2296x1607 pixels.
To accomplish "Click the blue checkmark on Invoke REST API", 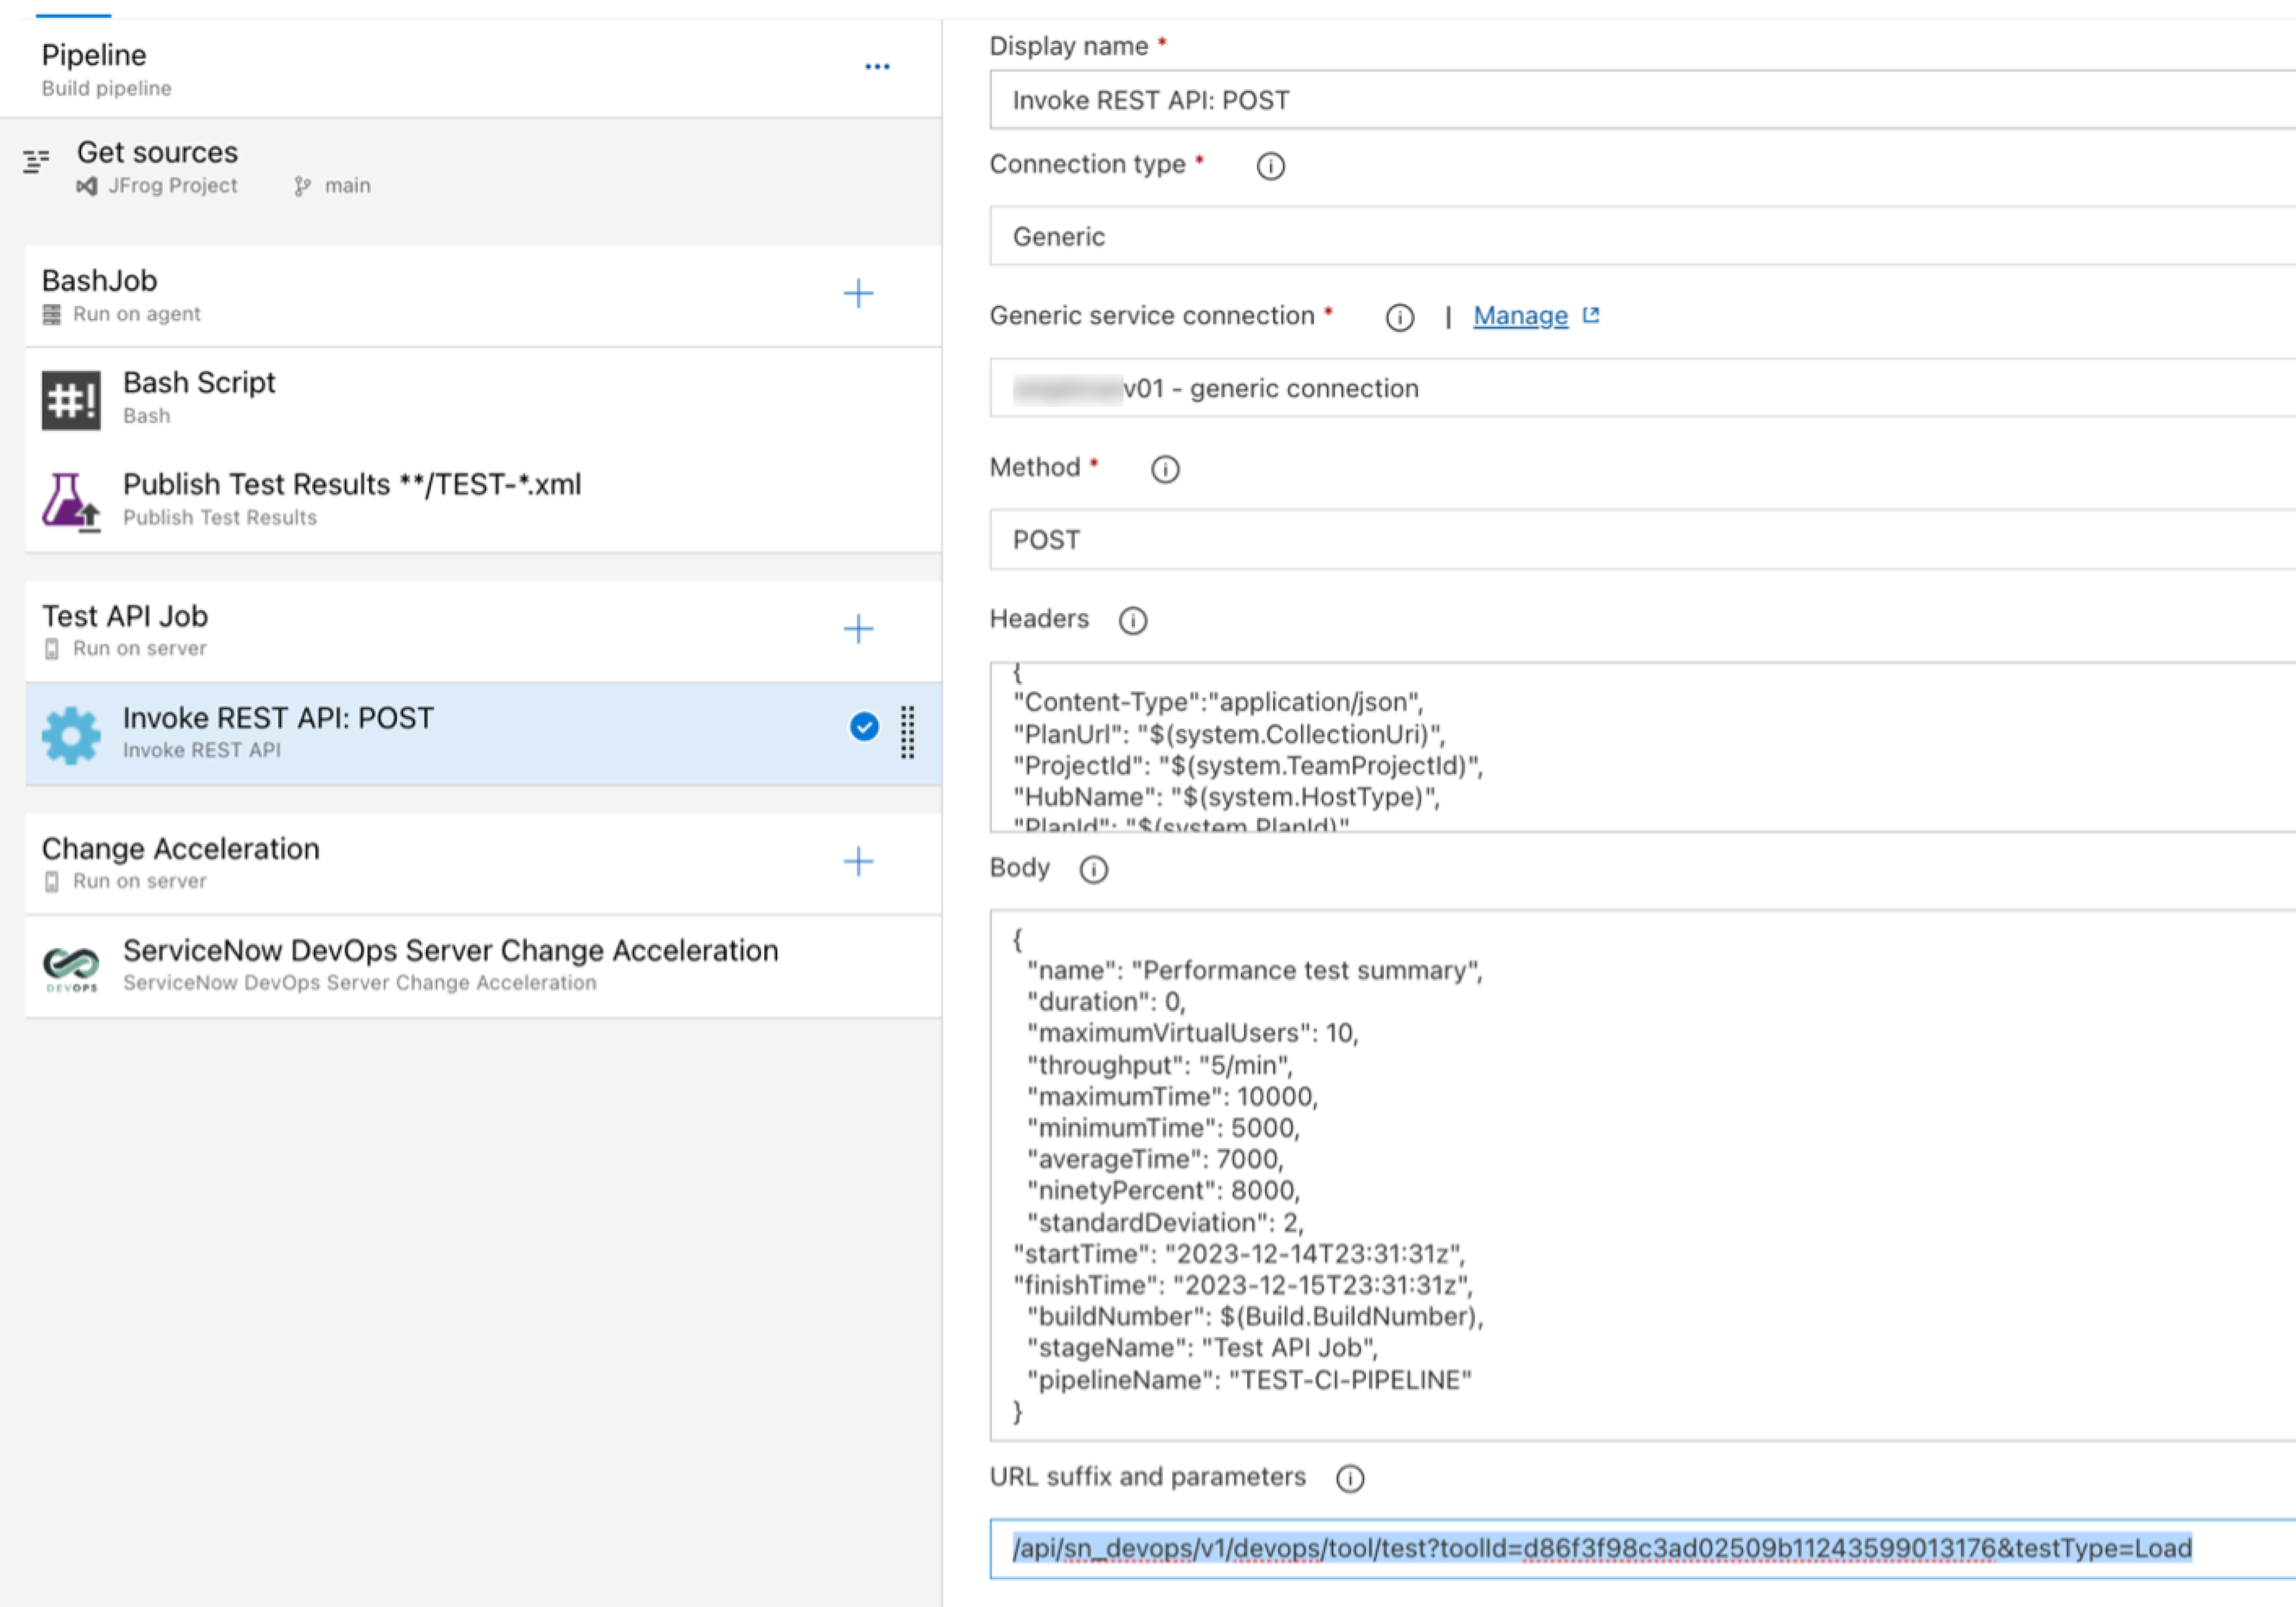I will click(864, 727).
